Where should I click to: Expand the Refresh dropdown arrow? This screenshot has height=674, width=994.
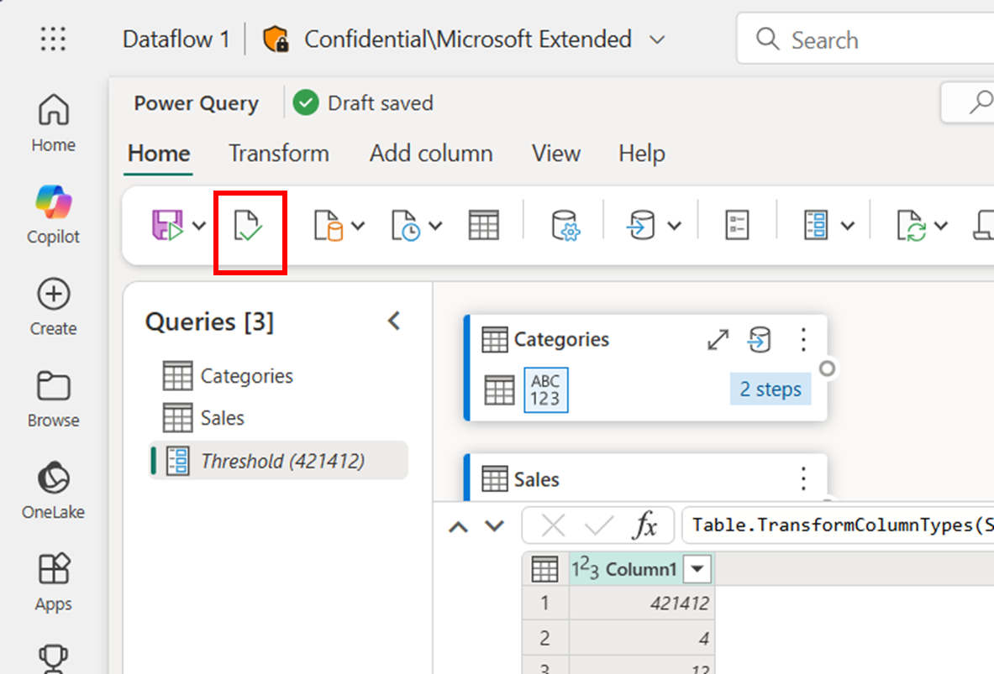[x=941, y=226]
